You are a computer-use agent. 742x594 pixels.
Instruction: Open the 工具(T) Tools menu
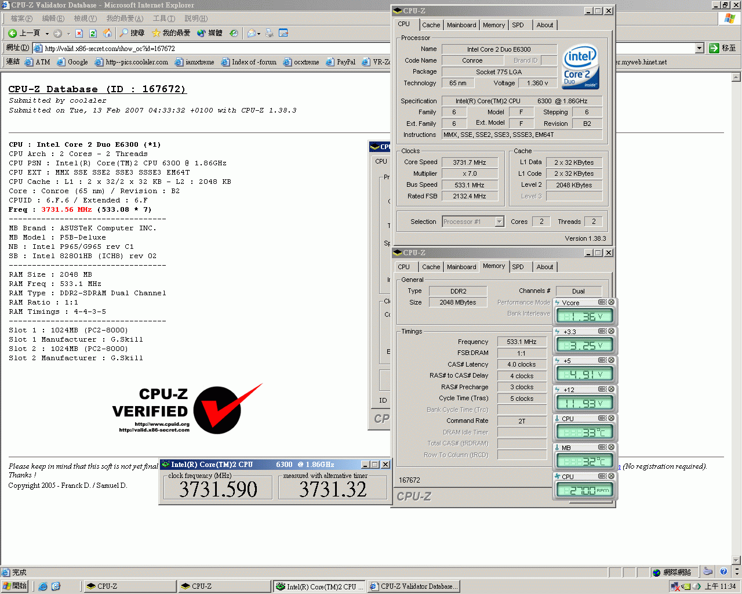pyautogui.click(x=164, y=19)
